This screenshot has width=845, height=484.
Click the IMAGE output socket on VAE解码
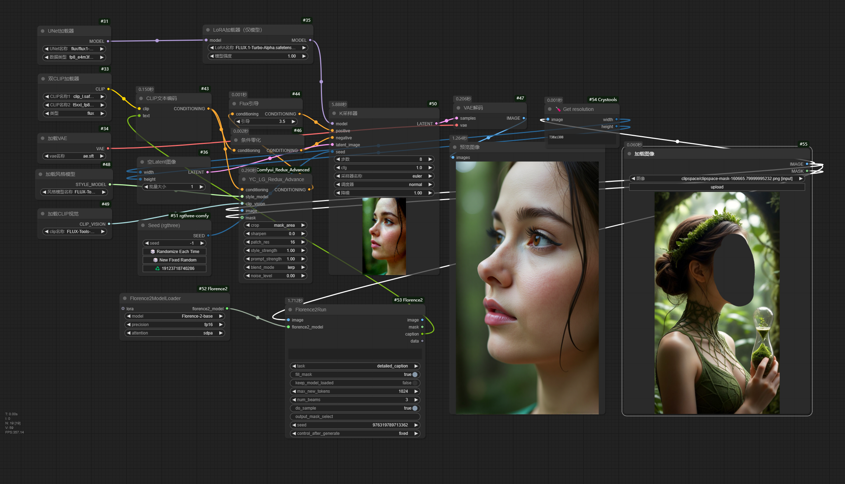tap(524, 118)
